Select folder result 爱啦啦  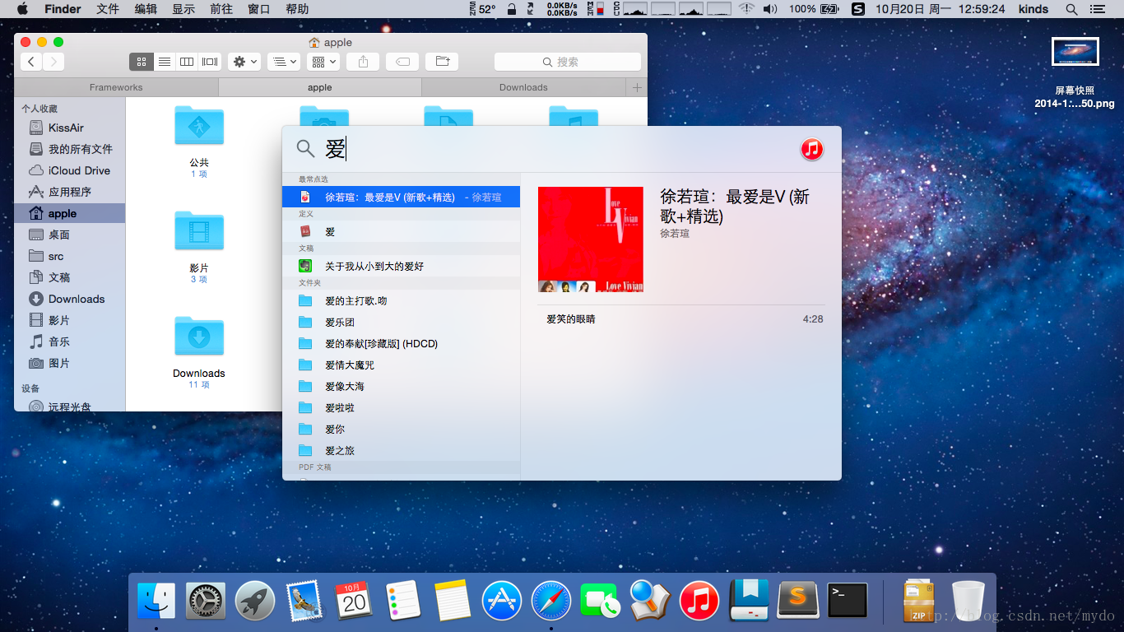(401, 408)
